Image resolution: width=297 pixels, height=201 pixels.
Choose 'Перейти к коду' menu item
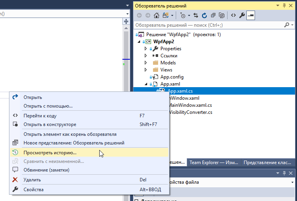[40, 116]
